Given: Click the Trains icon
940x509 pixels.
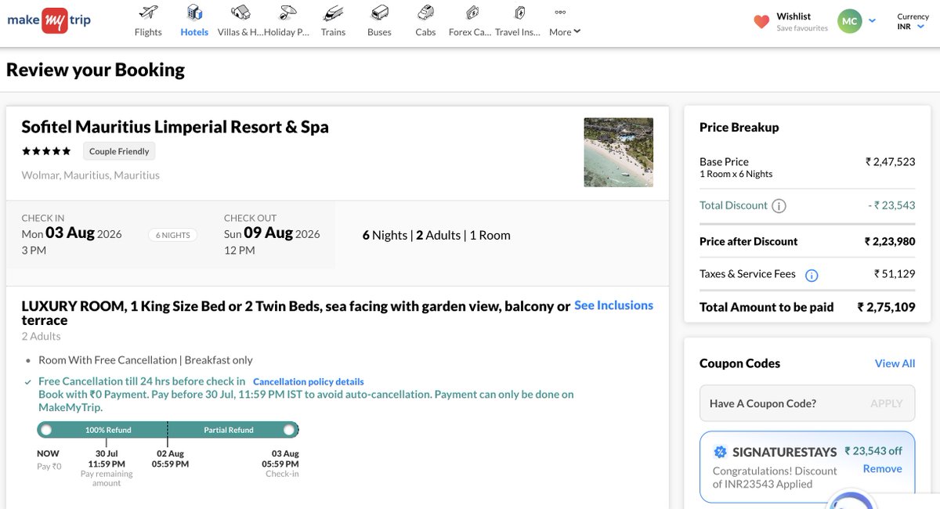Looking at the screenshot, I should coord(333,13).
